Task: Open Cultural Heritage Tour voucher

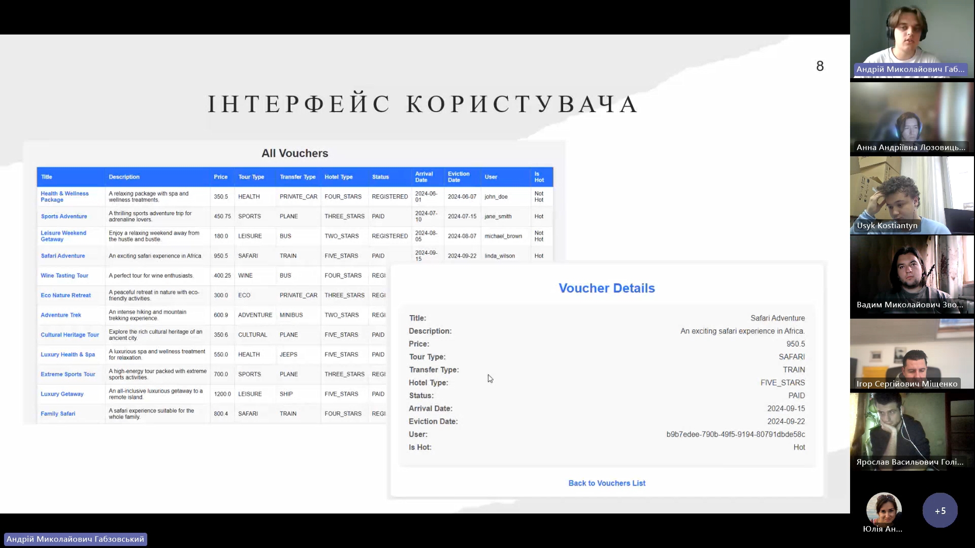Action: (x=70, y=335)
